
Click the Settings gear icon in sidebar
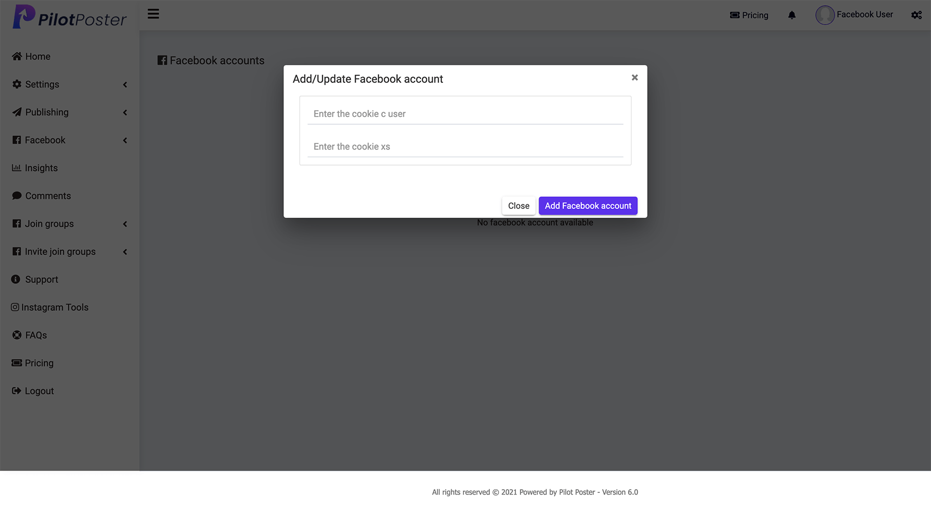click(x=17, y=84)
